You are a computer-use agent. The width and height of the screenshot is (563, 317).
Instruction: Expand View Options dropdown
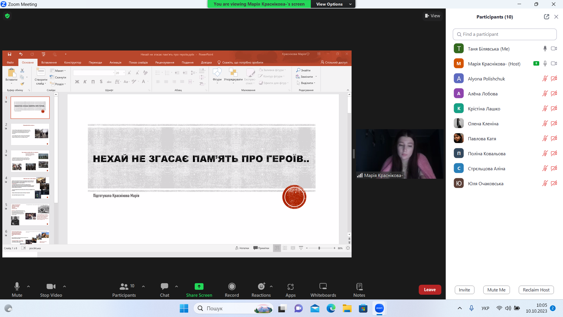pyautogui.click(x=333, y=4)
